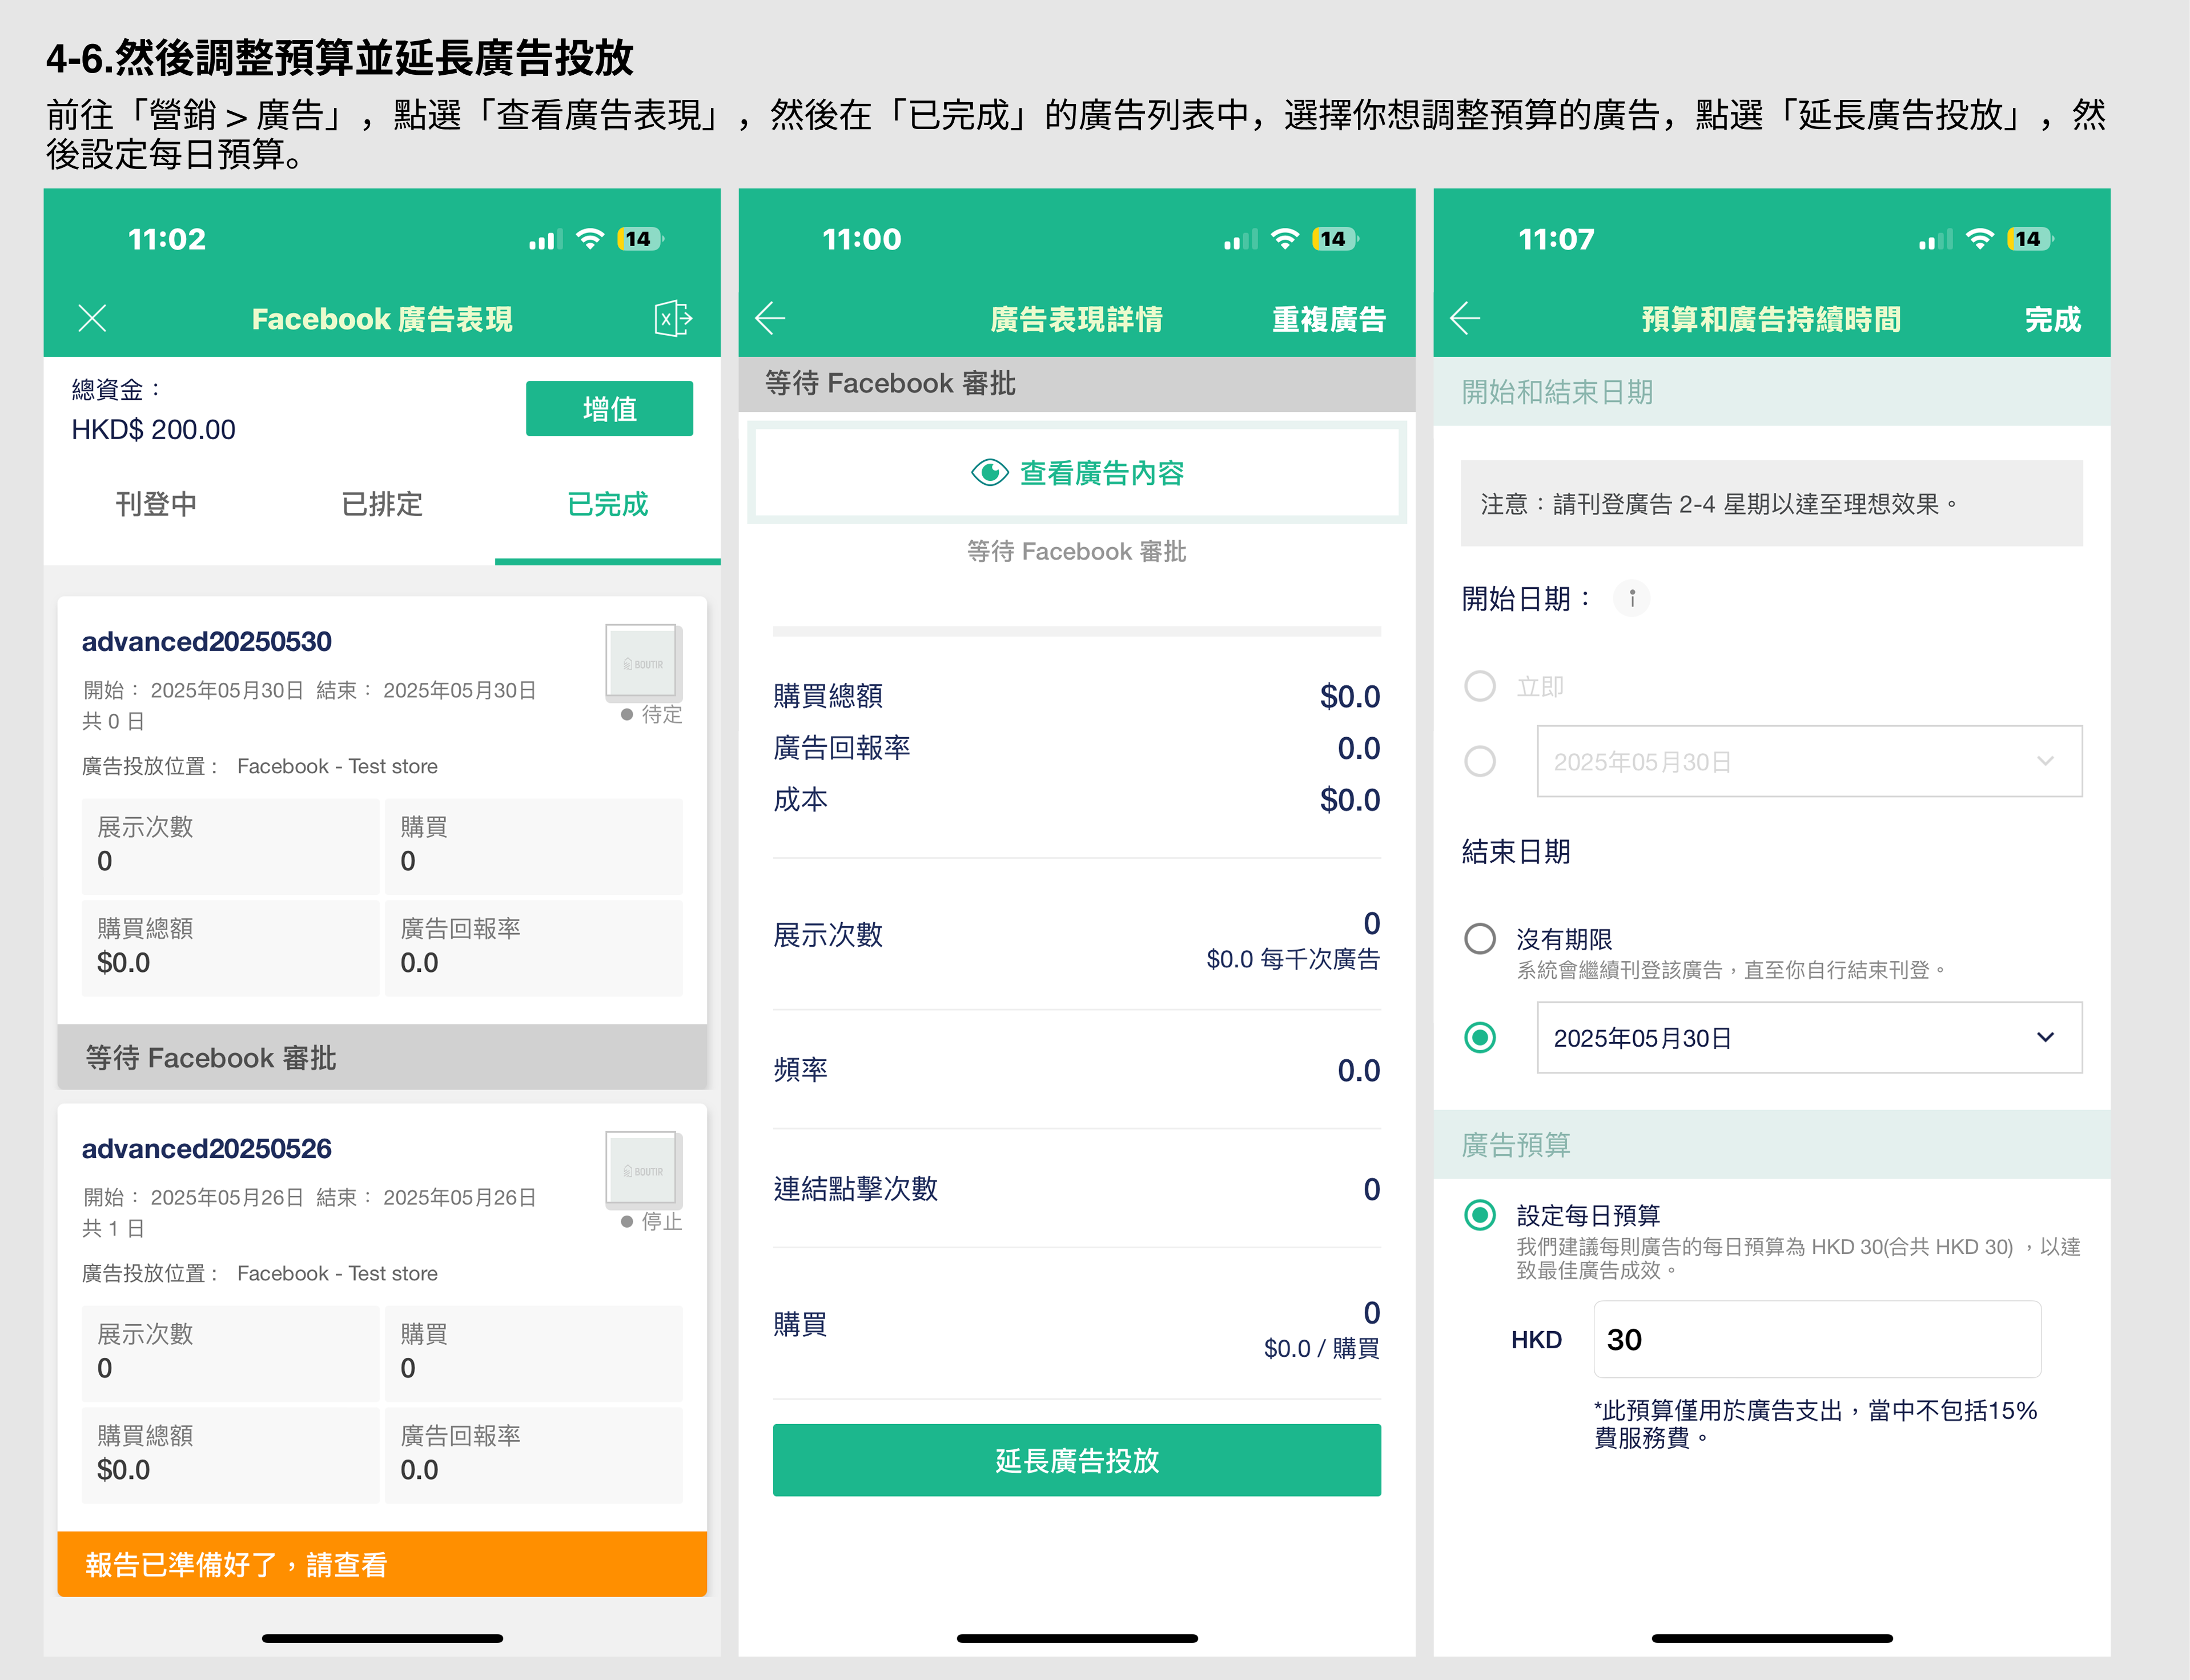Tap 連結點擊次數 row in ad details

coord(1077,1189)
